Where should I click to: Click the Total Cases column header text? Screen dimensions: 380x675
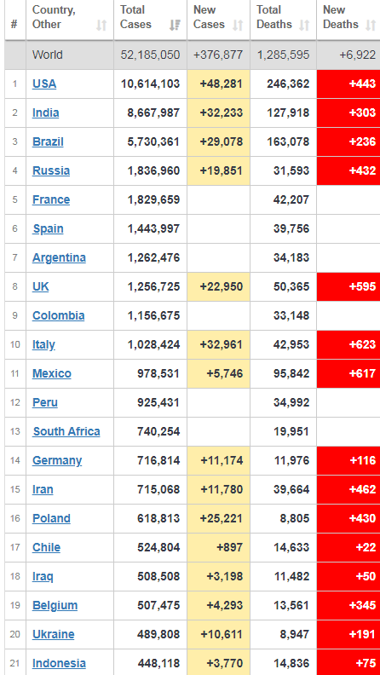[135, 17]
